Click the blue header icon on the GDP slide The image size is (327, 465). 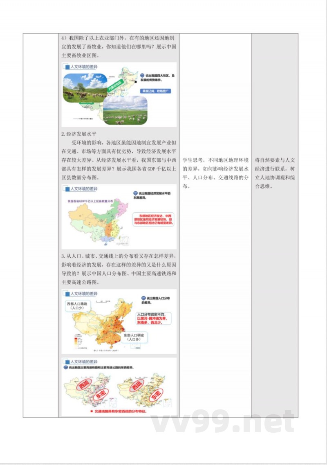[67, 189]
